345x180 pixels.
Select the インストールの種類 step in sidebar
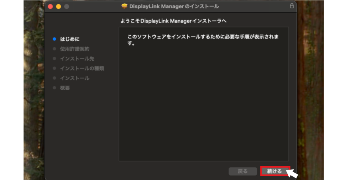82,69
